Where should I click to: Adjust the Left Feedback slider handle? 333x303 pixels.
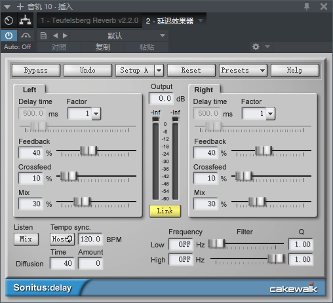tap(88, 151)
